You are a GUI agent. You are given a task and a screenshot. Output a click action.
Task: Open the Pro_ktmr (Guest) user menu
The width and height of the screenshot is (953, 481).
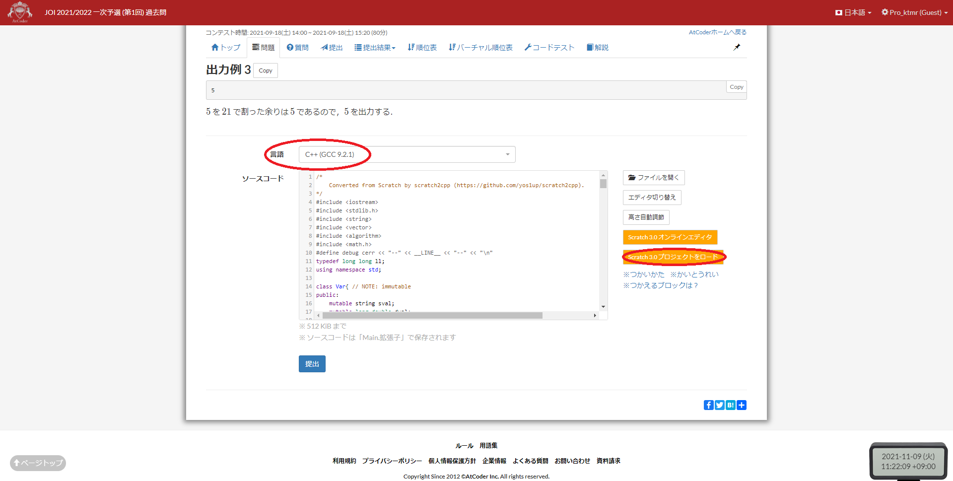coord(914,12)
